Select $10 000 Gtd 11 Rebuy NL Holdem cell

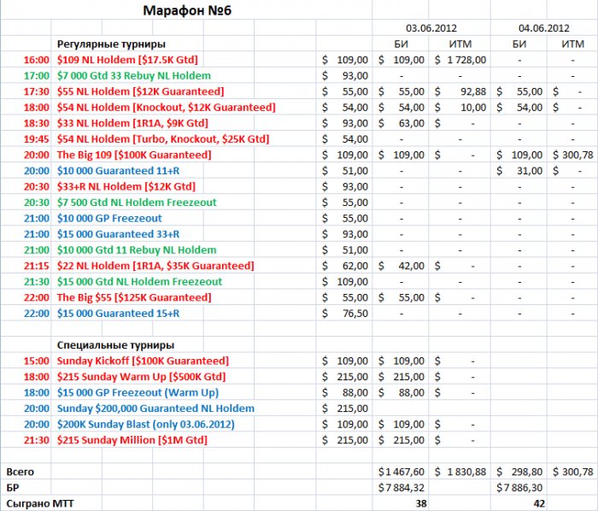[x=137, y=250]
